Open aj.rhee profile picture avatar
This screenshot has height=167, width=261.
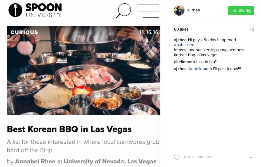[179, 10]
